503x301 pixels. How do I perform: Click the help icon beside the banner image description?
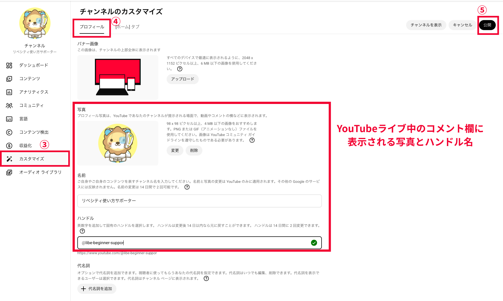tap(180, 69)
